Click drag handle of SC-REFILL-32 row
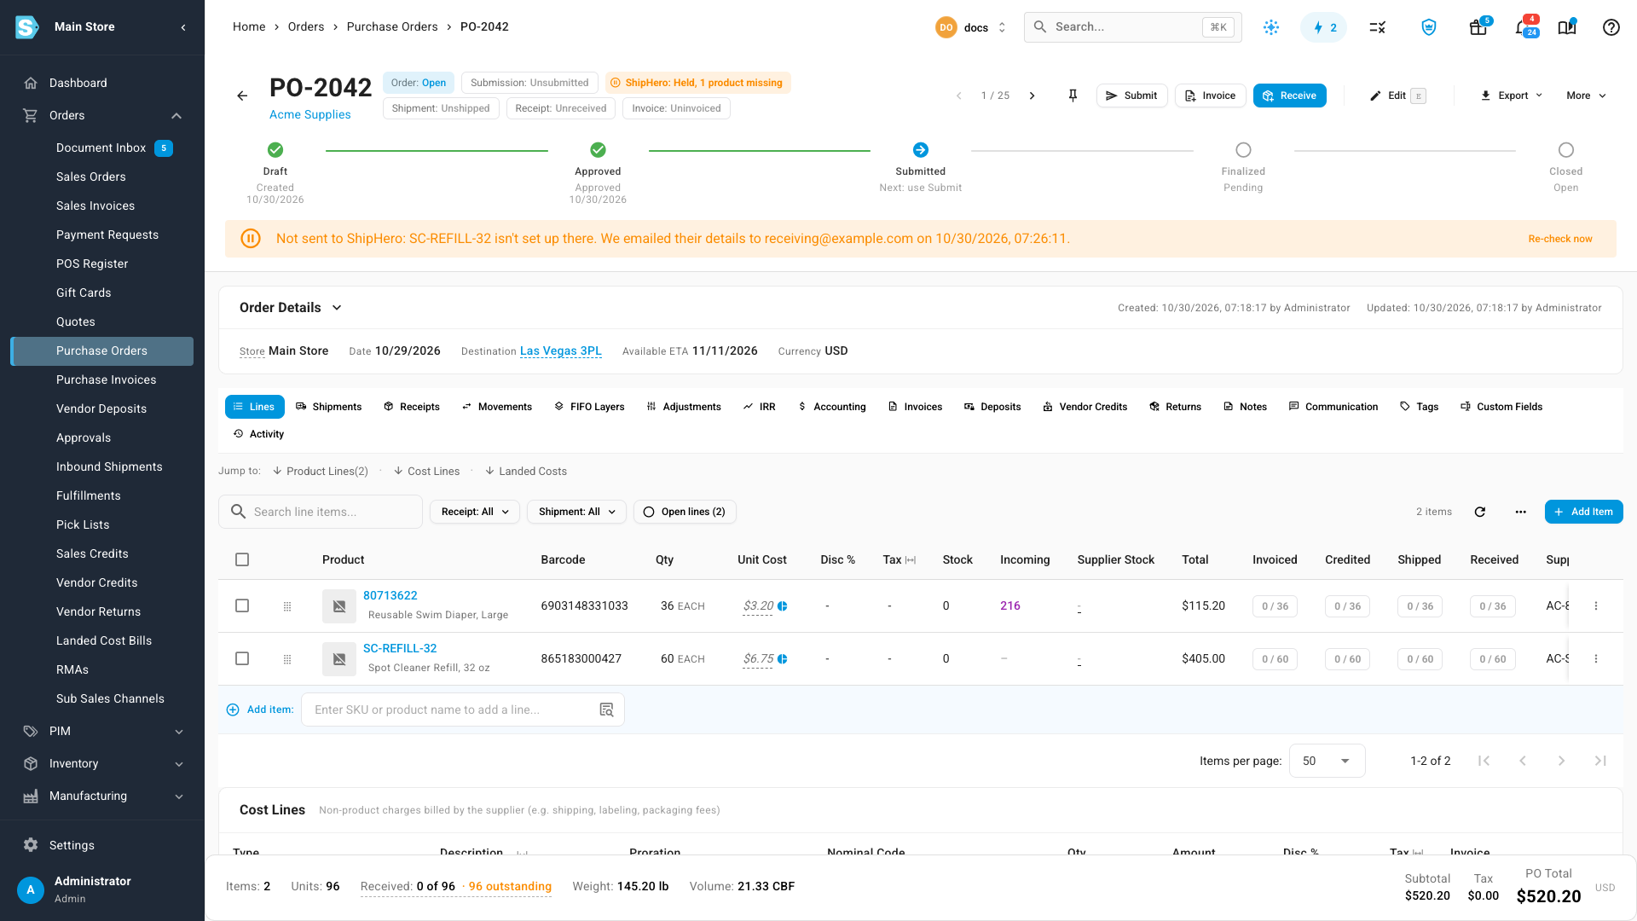This screenshot has width=1637, height=921. 287,659
